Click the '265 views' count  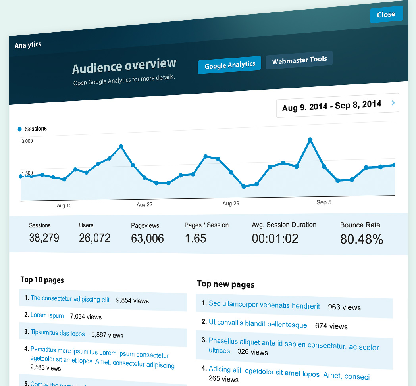coord(223,379)
